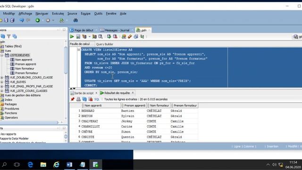Expand the VUE_DOUBLONS_COURS_CLASSE node
Image resolution: width=302 pixels, height=170 pixels.
point(2,77)
